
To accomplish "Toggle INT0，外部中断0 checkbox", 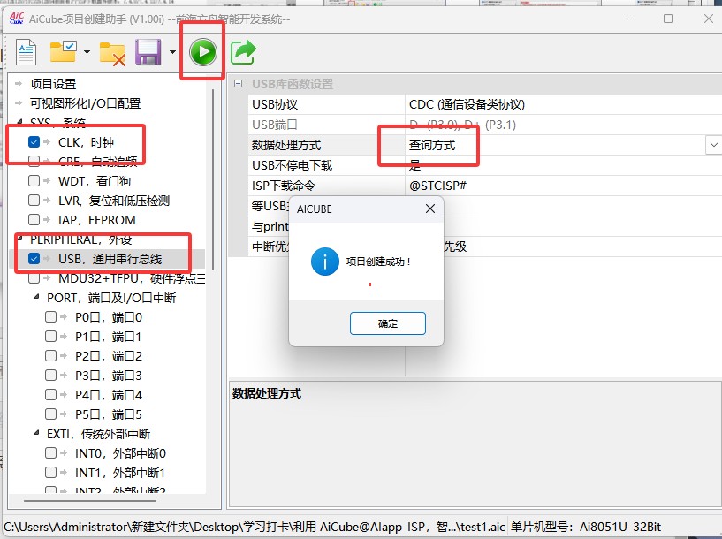I will coord(50,453).
